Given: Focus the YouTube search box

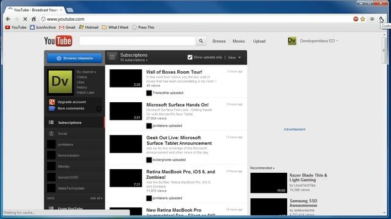Looking at the screenshot, I should pyautogui.click(x=137, y=41).
